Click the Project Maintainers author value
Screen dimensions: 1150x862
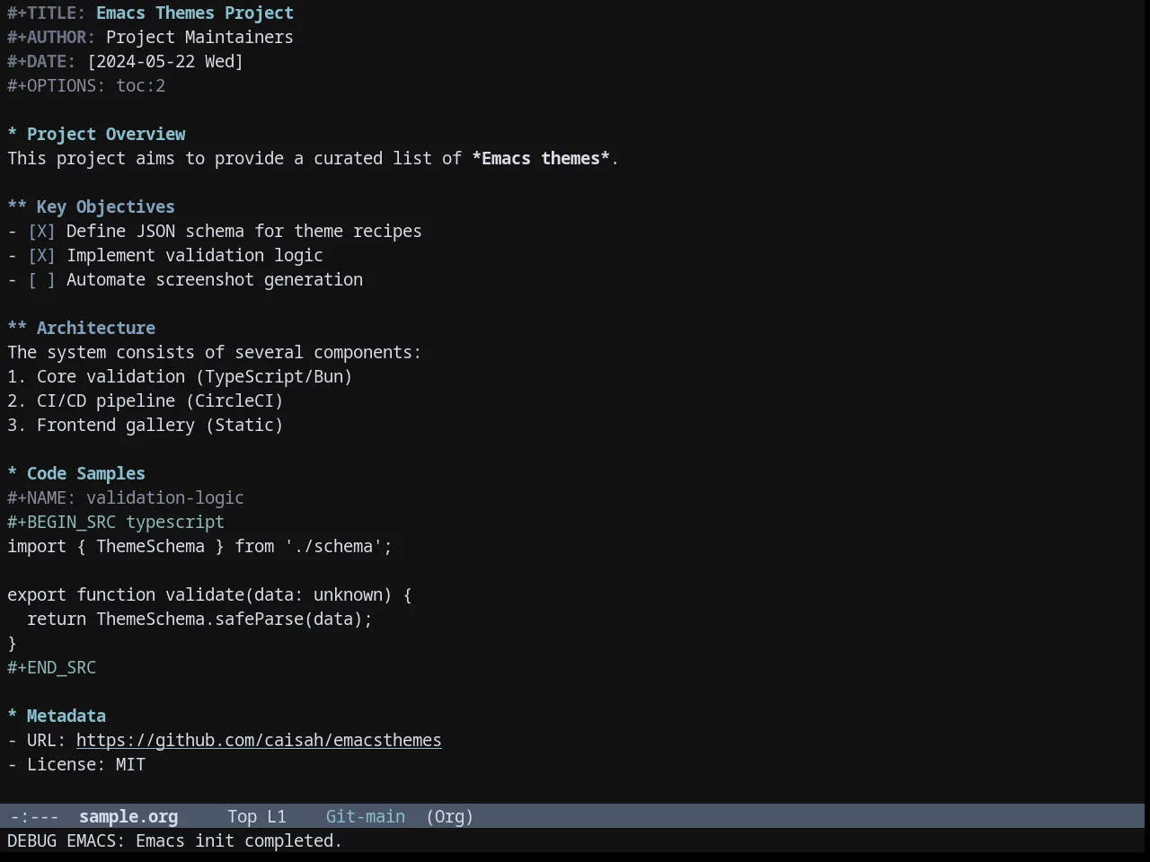199,37
